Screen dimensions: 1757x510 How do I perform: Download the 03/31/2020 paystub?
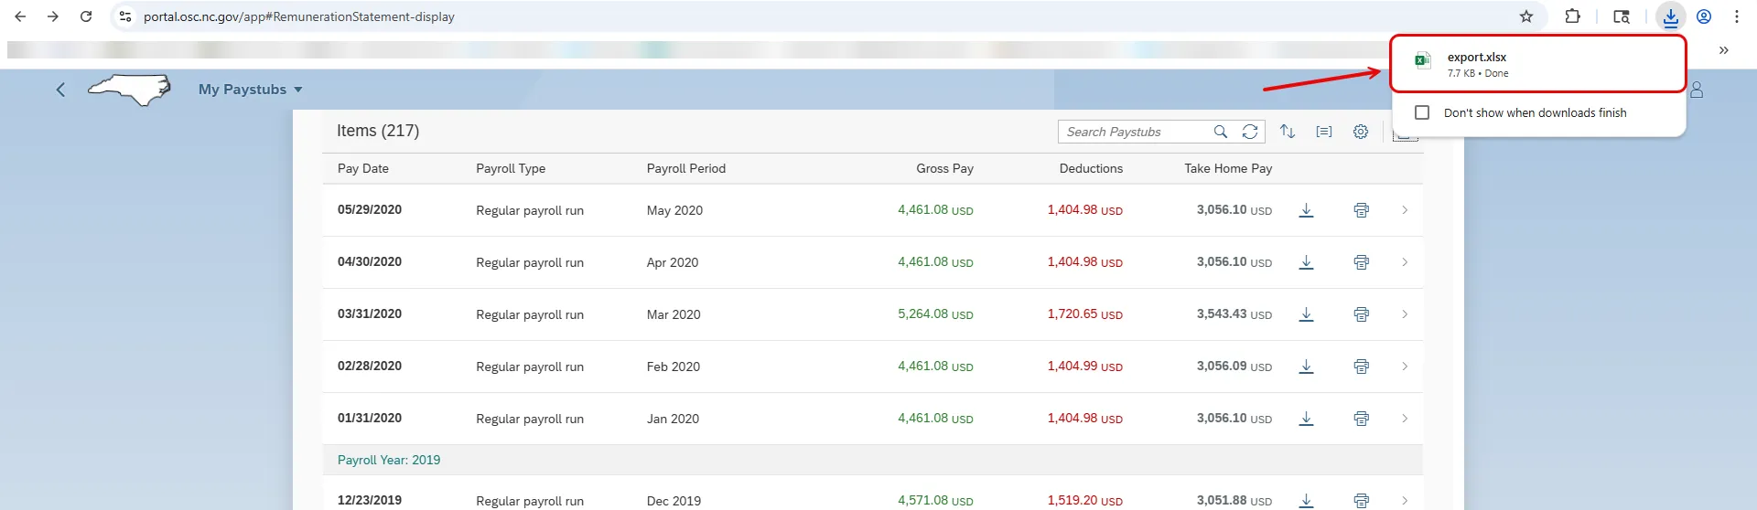click(1306, 314)
